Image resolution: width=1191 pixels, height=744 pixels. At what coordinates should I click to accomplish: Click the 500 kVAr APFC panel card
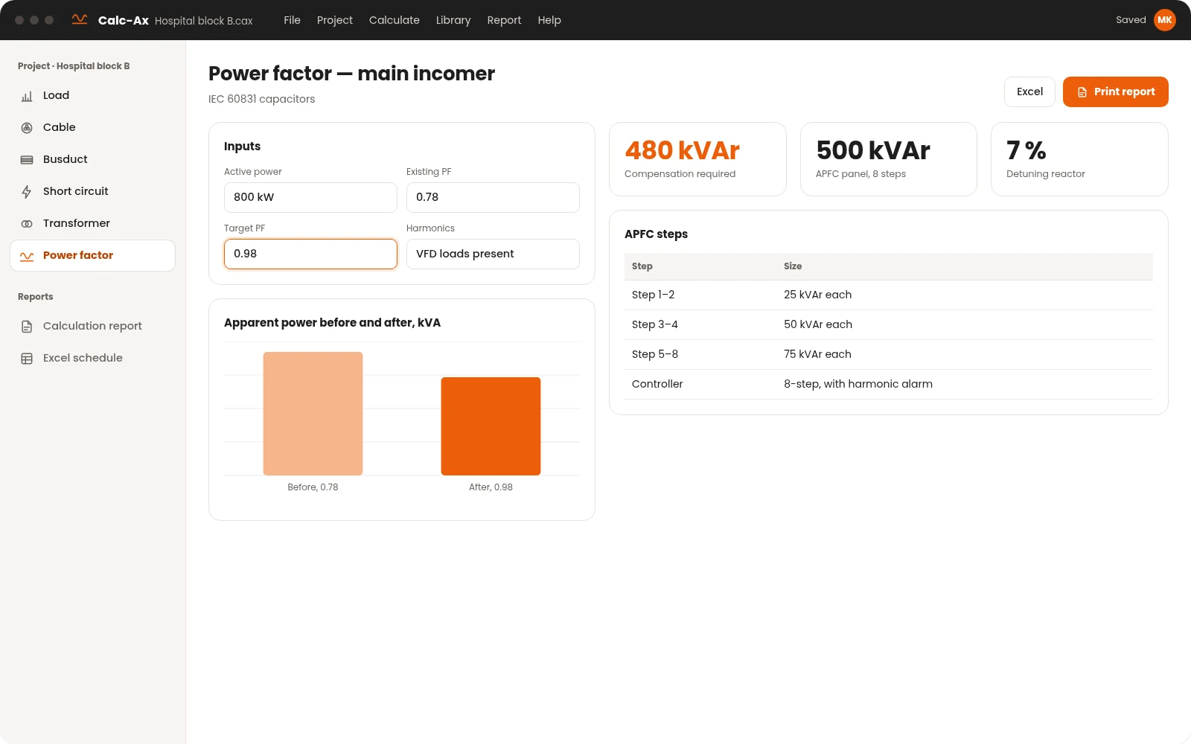click(x=889, y=159)
